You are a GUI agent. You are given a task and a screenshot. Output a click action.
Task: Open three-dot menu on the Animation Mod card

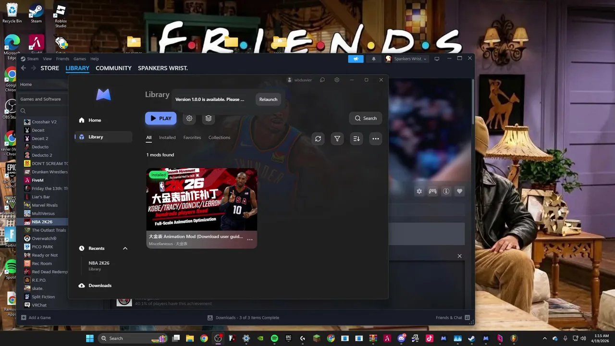(x=250, y=239)
